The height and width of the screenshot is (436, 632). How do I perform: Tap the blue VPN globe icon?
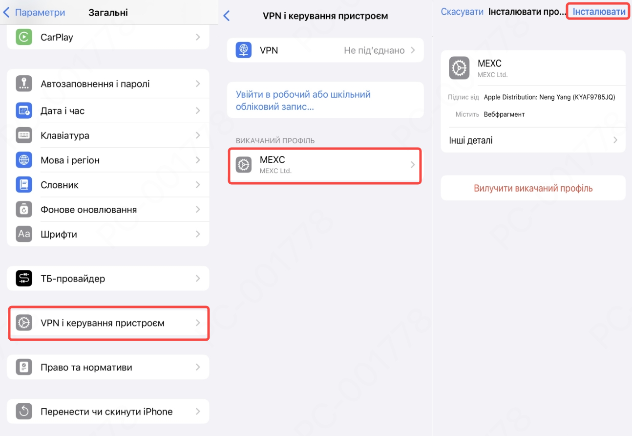pyautogui.click(x=244, y=50)
